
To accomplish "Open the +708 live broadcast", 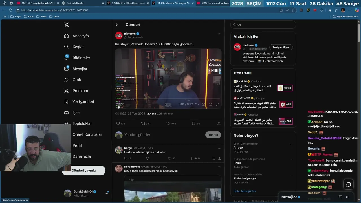I will tap(285, 121).
